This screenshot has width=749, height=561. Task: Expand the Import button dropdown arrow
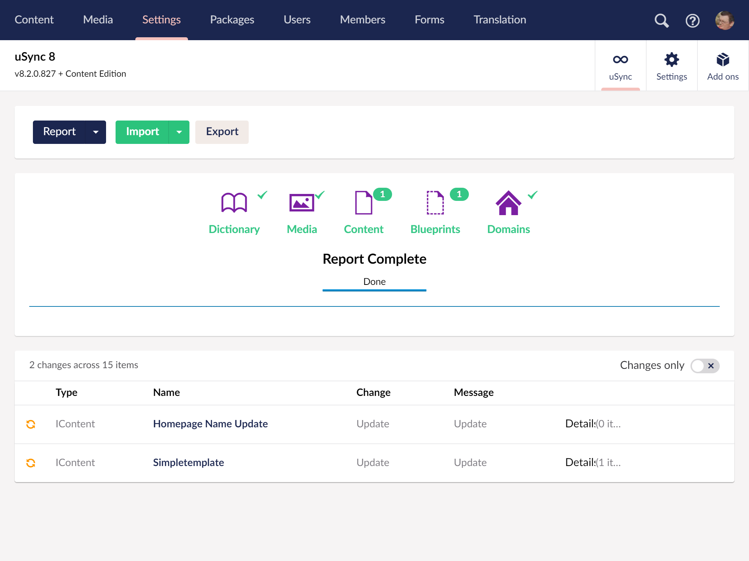tap(179, 132)
